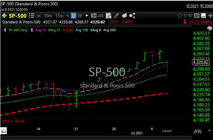
Task: Switch to the Weekly 'W' timeframe
Action: 80,16
